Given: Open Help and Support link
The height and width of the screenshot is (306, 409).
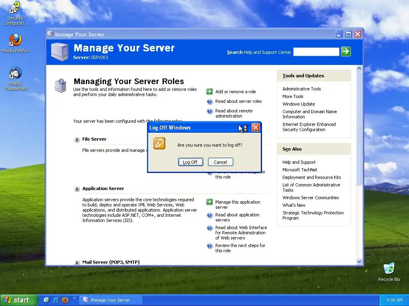Looking at the screenshot, I should coord(299,162).
